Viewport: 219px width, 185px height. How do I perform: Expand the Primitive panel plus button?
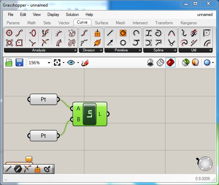[x=140, y=50]
